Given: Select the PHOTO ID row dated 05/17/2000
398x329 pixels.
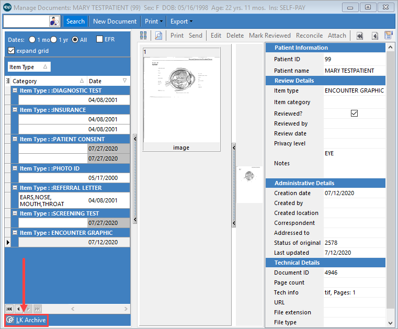Looking at the screenshot, I should [x=74, y=178].
